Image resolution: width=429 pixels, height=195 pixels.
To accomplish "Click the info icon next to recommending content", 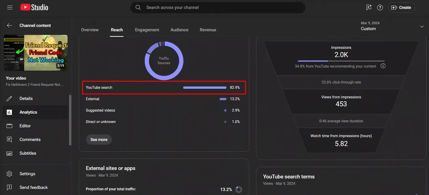I will (x=383, y=66).
